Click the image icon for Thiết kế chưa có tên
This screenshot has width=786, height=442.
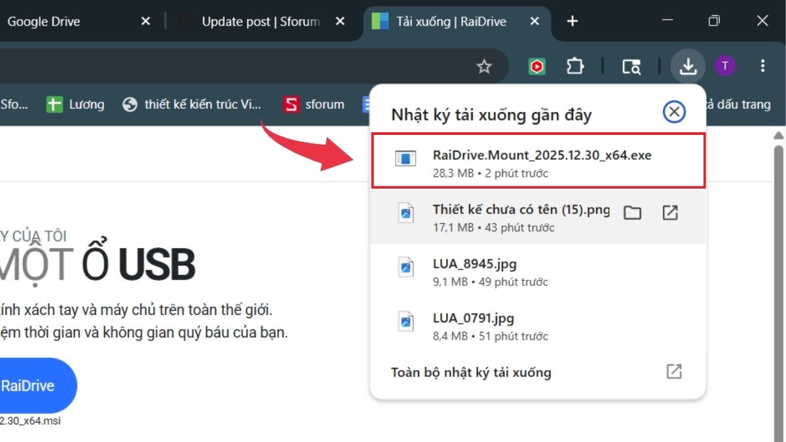click(x=406, y=213)
